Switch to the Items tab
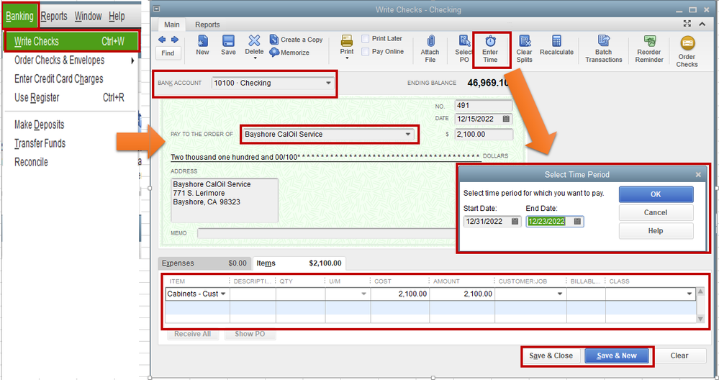The width and height of the screenshot is (719, 380). 299,263
